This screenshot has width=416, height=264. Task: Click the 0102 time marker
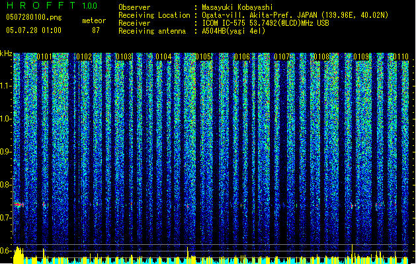[x=84, y=57]
